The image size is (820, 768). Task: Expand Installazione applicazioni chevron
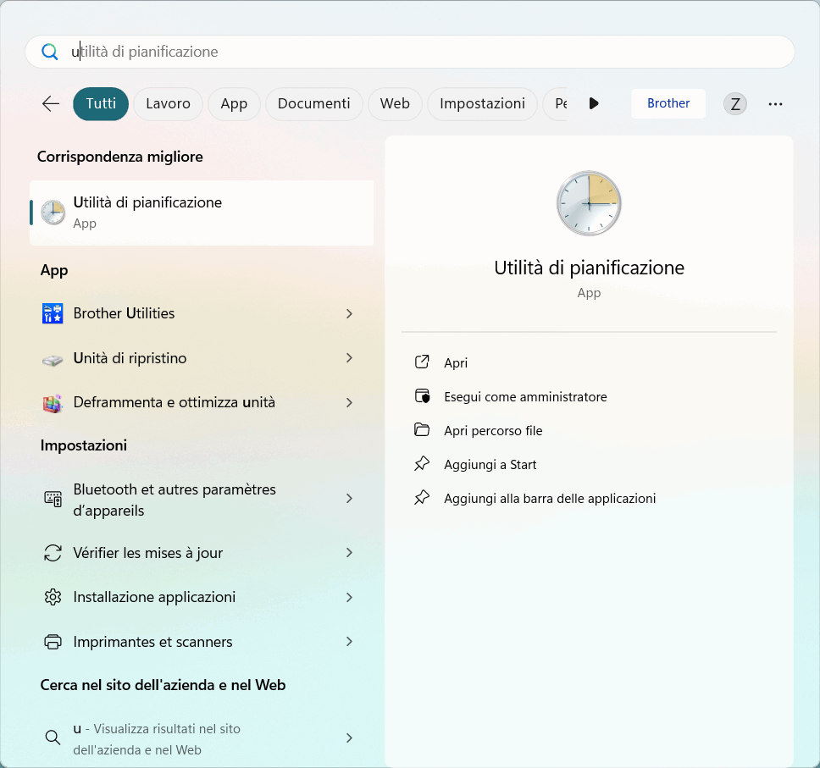click(349, 597)
